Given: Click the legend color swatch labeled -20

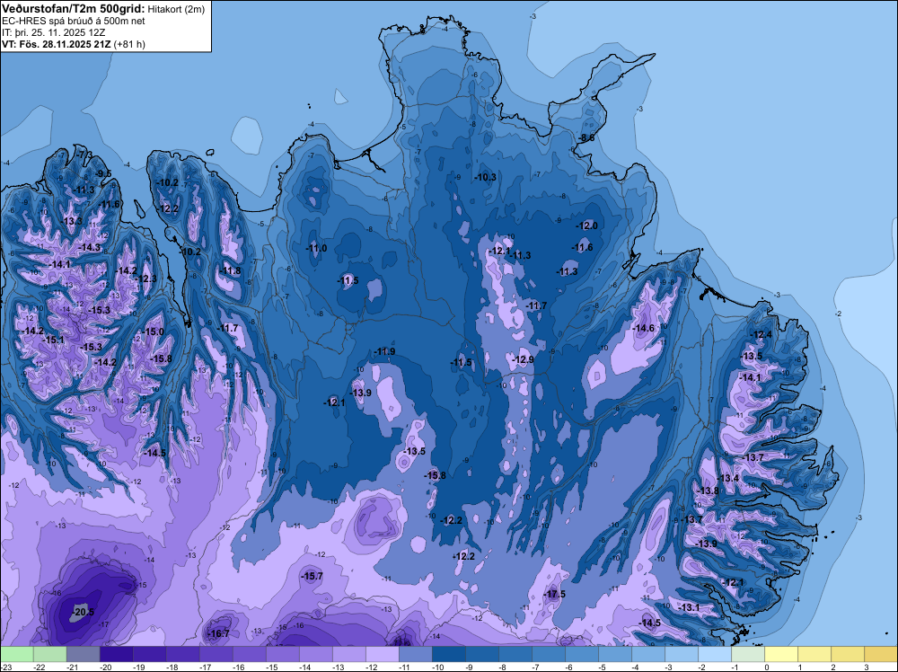Looking at the screenshot, I should tap(116, 654).
